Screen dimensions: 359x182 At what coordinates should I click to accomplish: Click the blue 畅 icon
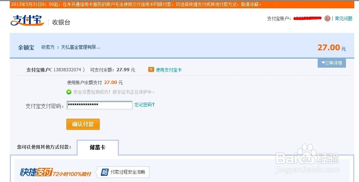pyautogui.click(x=105, y=172)
